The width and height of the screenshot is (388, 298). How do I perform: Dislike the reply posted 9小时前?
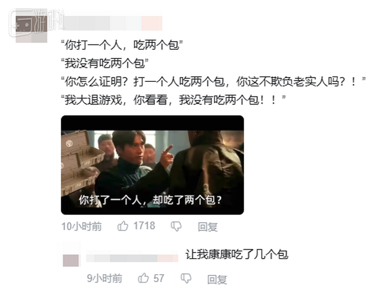tap(186, 278)
